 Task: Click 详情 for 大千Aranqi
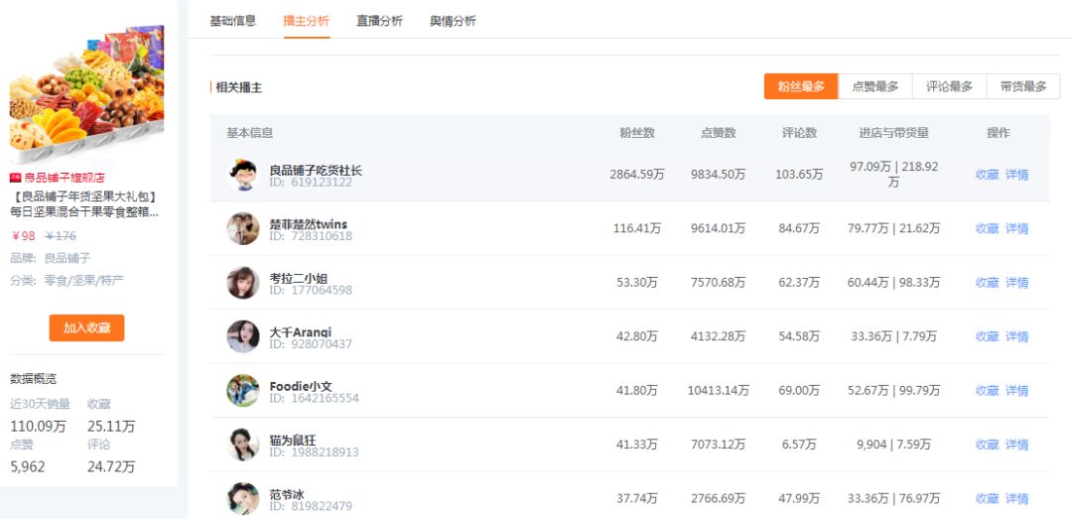[x=1016, y=337]
